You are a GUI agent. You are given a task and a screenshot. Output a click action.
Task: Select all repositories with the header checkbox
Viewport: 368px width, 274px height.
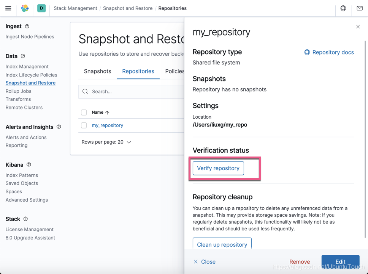(x=84, y=112)
